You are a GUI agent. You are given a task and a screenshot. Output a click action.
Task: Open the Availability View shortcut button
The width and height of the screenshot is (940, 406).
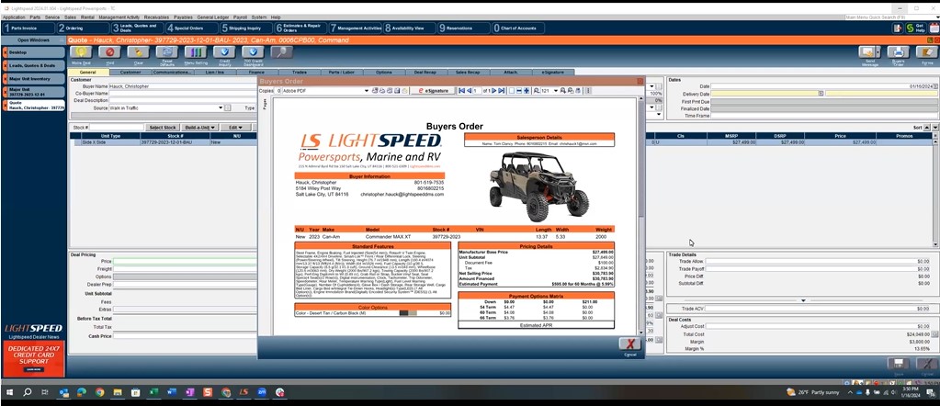410,28
